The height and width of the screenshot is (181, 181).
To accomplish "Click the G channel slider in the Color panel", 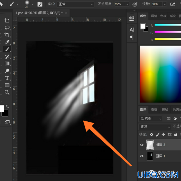I will tap(168, 32).
